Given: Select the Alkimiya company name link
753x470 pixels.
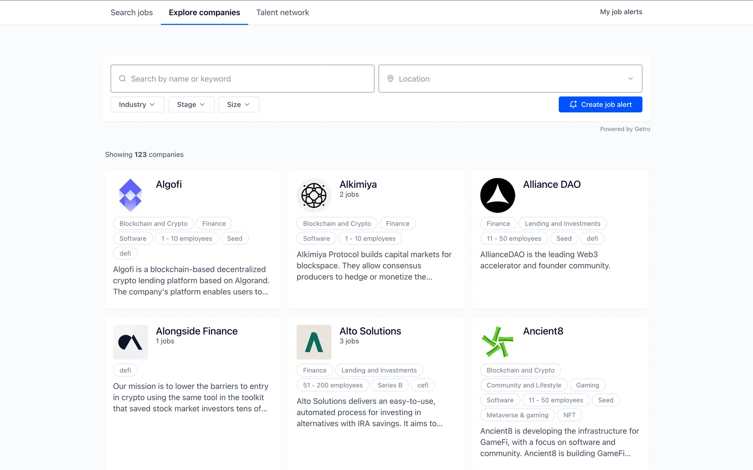Looking at the screenshot, I should (358, 184).
